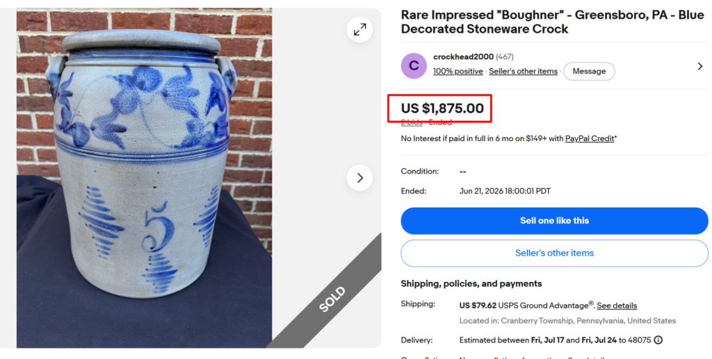Image resolution: width=712 pixels, height=359 pixels.
Task: Click the US $1,875.00 price
Action: tap(442, 108)
